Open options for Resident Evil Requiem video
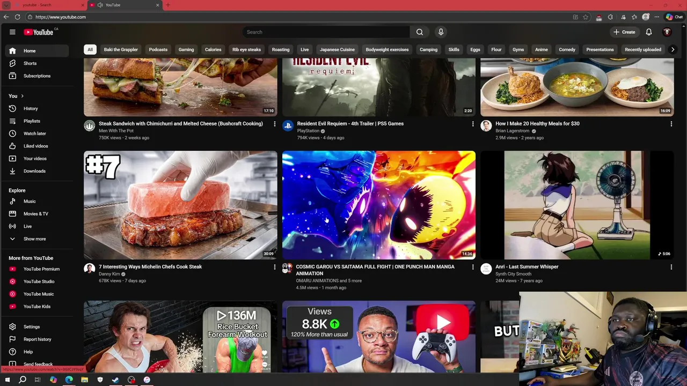 point(473,124)
